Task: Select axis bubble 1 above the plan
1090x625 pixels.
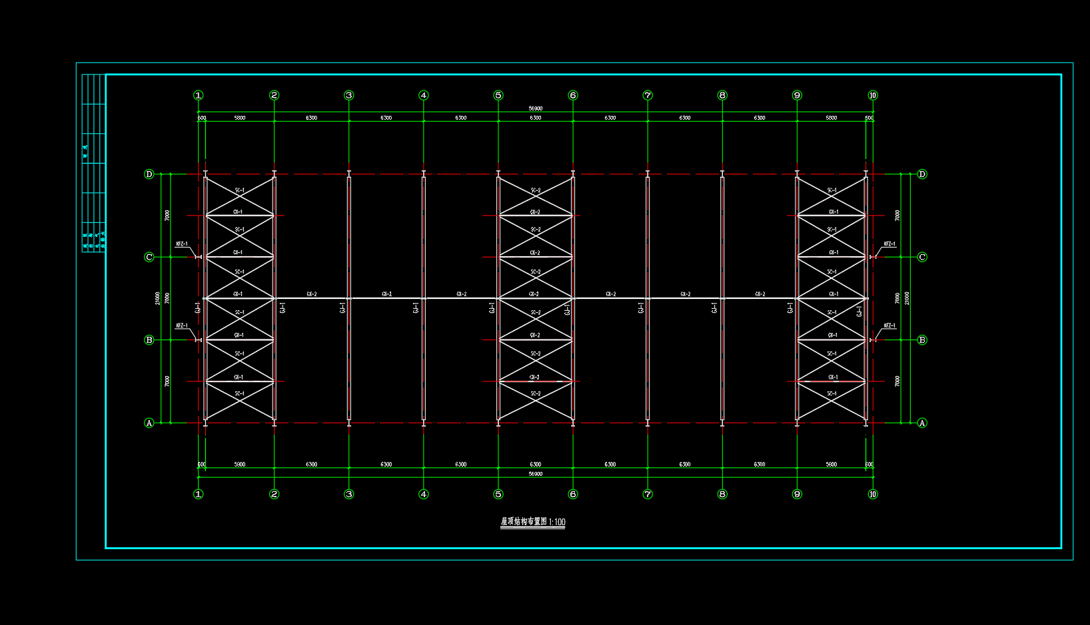Action: pyautogui.click(x=199, y=95)
